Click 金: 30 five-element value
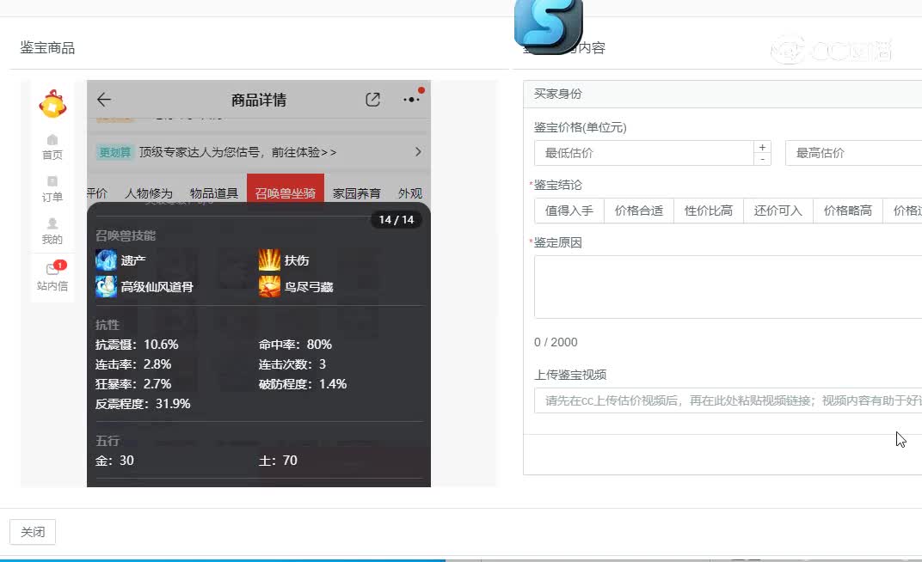Screen dimensions: 922x562 tap(114, 461)
